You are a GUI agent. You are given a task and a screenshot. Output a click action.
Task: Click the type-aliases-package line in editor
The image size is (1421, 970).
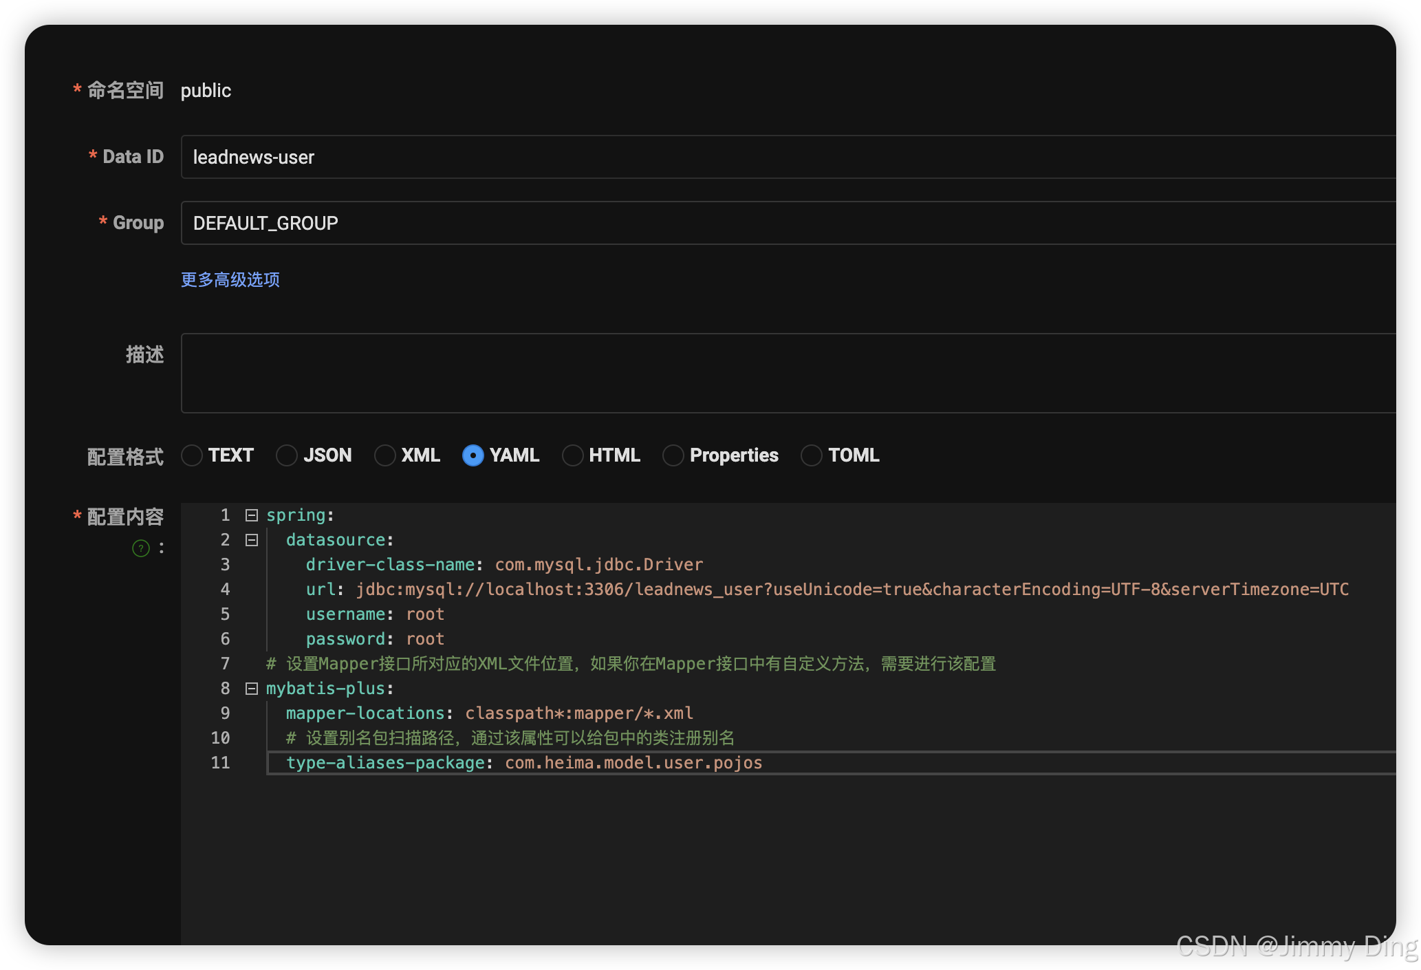pos(524,763)
